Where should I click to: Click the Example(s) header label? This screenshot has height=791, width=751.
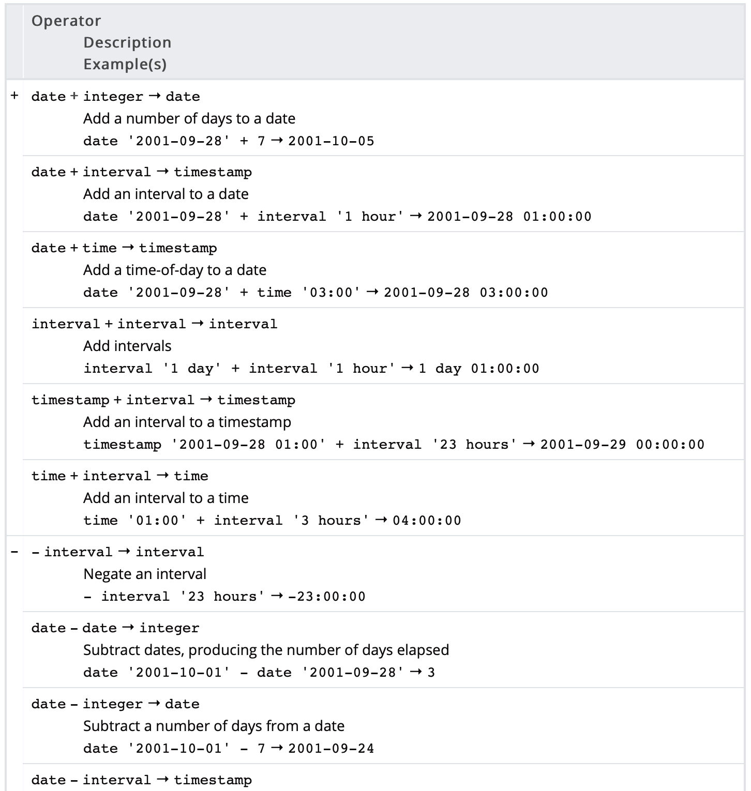pyautogui.click(x=125, y=64)
